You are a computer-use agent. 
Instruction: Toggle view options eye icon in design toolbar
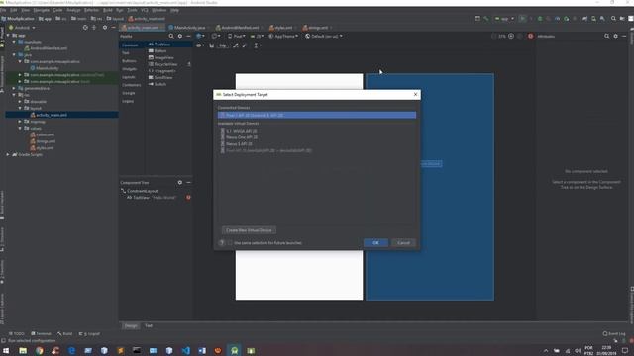click(x=199, y=45)
